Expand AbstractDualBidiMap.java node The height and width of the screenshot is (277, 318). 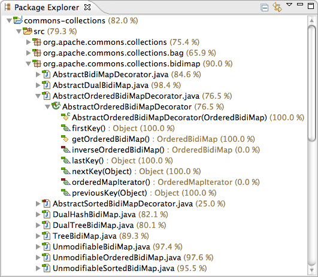[x=38, y=85]
